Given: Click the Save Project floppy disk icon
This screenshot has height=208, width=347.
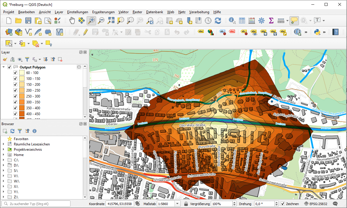Looking at the screenshot, I should tap(28, 21).
